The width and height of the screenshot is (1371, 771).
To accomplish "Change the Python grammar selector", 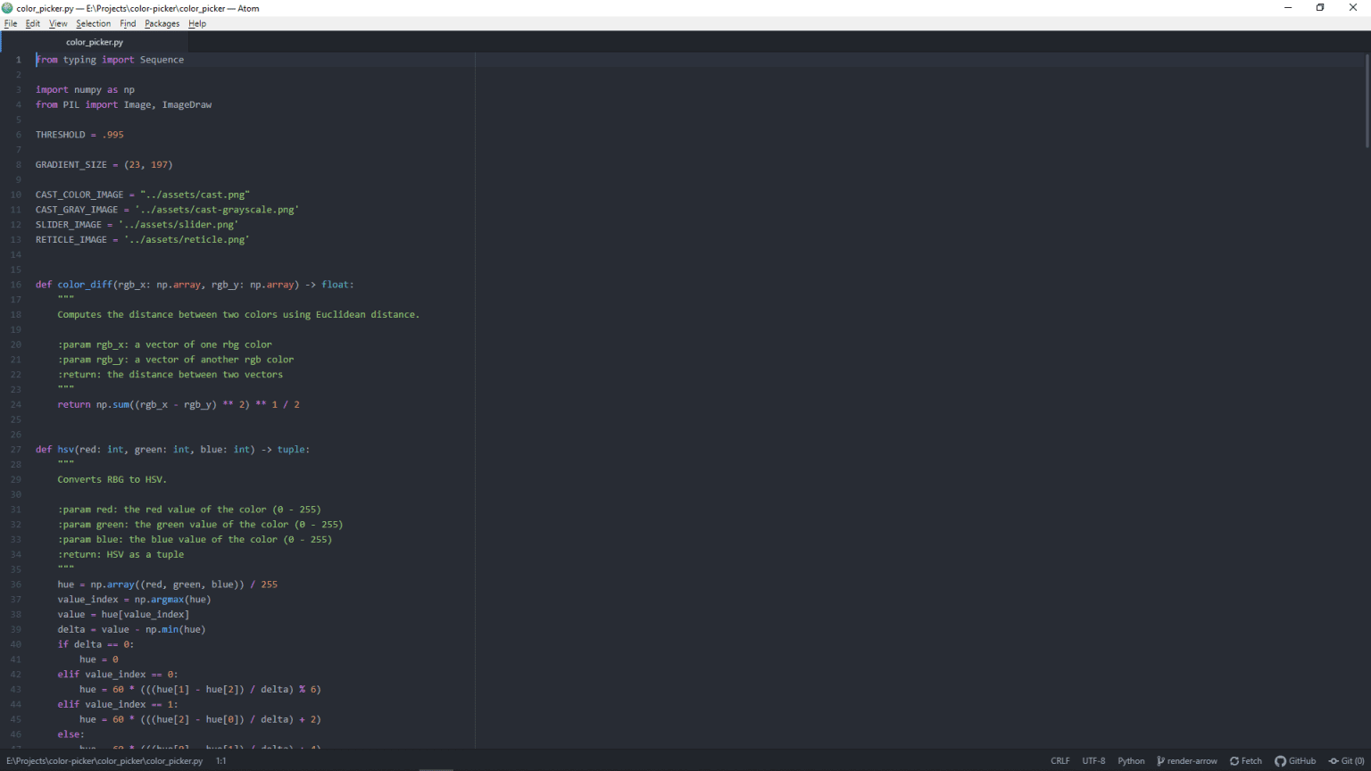I will pyautogui.click(x=1131, y=761).
